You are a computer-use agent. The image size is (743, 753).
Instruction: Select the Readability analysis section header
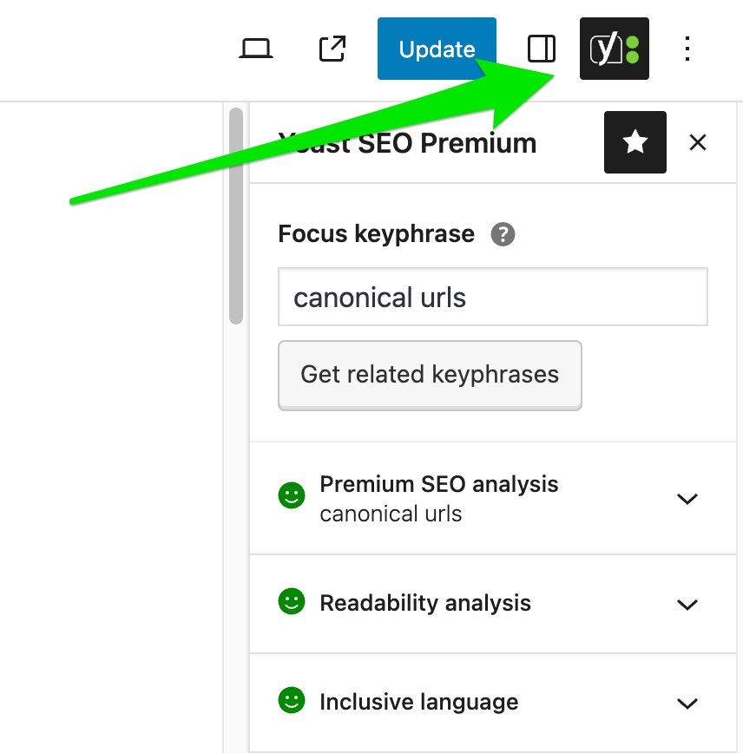click(425, 603)
